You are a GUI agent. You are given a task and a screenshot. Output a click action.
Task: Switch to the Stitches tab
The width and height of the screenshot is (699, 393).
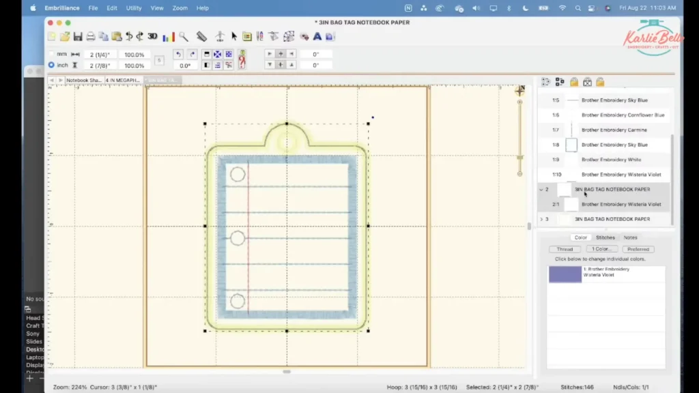pyautogui.click(x=605, y=237)
